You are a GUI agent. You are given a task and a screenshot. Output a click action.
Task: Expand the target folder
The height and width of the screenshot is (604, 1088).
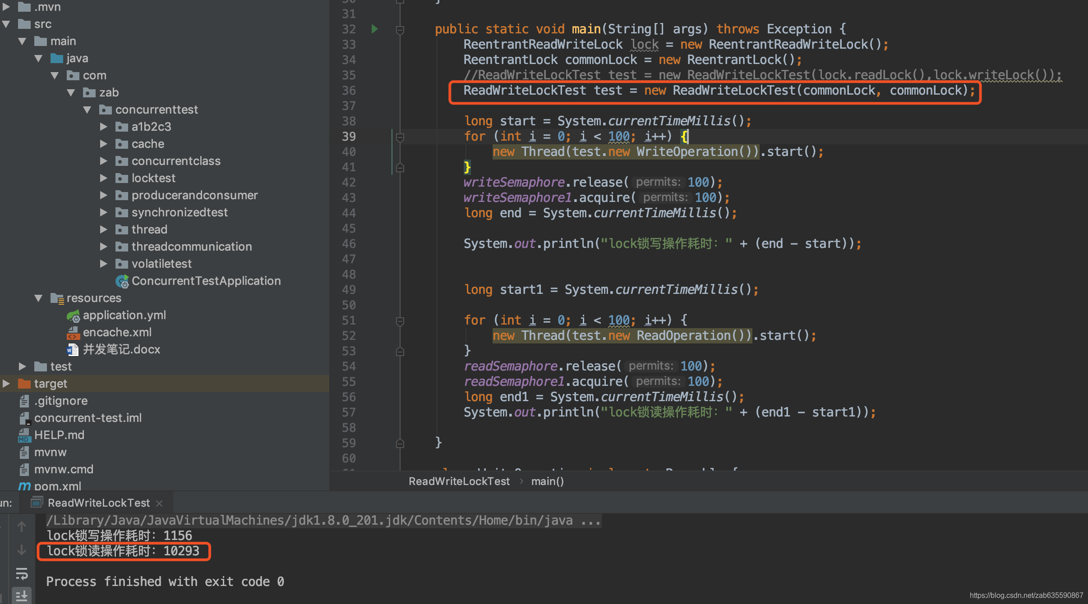click(x=6, y=384)
